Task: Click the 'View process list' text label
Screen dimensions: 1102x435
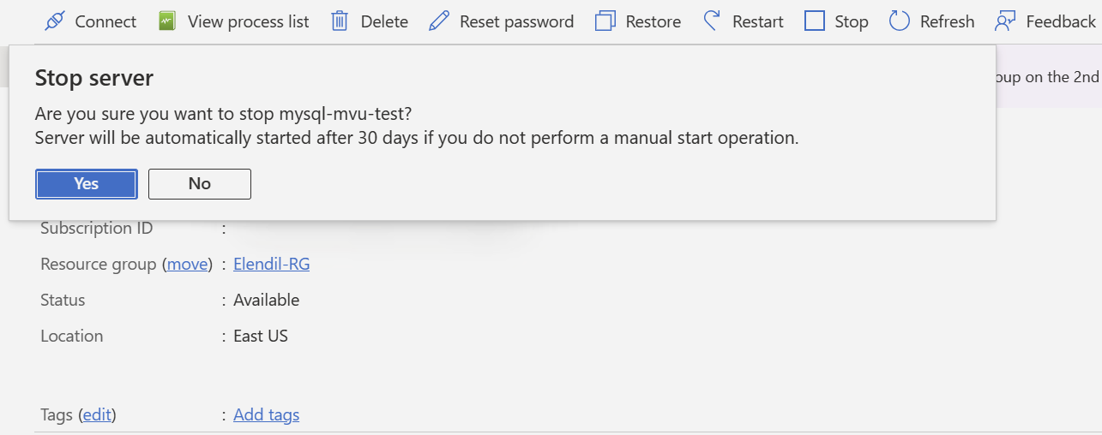Action: 249,21
